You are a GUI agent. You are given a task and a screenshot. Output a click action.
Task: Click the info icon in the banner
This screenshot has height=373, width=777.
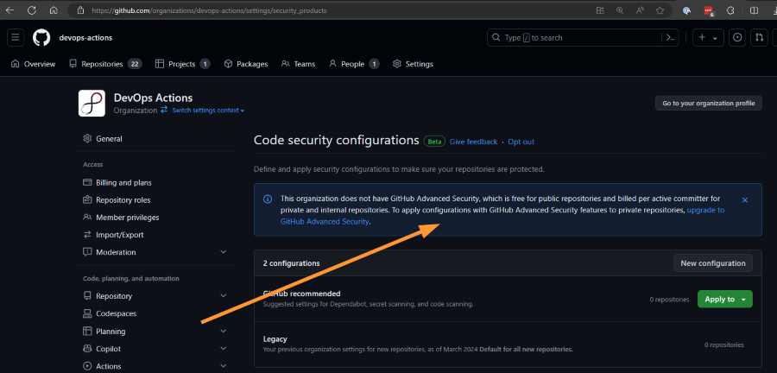pyautogui.click(x=268, y=199)
